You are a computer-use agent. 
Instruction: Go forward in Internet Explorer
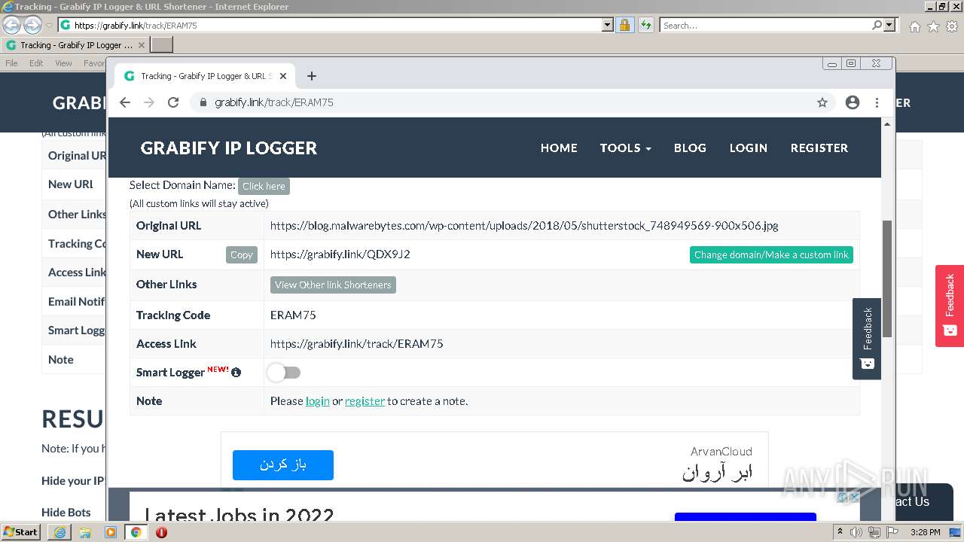pyautogui.click(x=32, y=25)
